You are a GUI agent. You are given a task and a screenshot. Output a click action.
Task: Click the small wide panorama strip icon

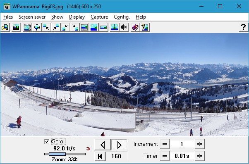[103, 27]
